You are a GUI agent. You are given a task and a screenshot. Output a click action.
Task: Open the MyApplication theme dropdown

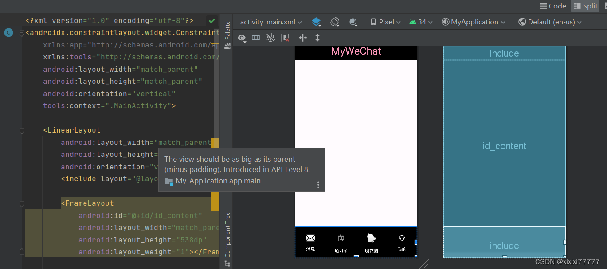474,22
